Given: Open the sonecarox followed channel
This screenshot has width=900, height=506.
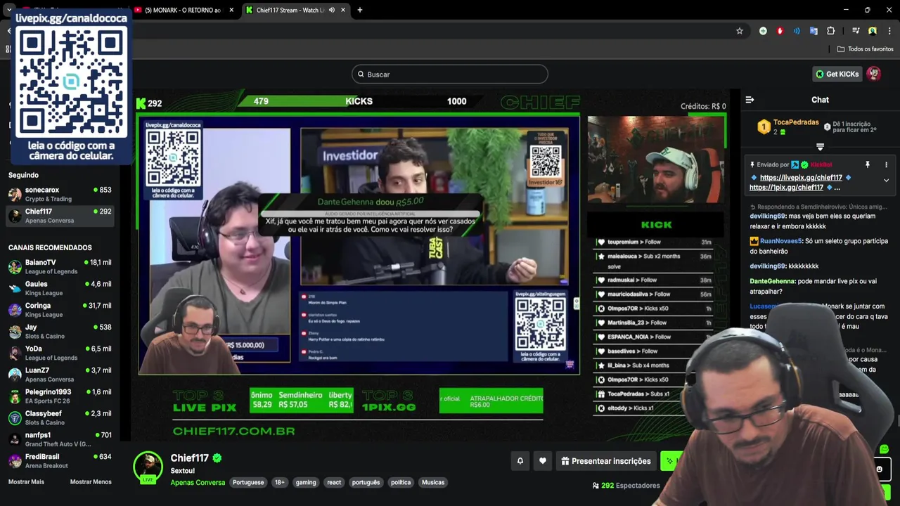Looking at the screenshot, I should (x=60, y=194).
